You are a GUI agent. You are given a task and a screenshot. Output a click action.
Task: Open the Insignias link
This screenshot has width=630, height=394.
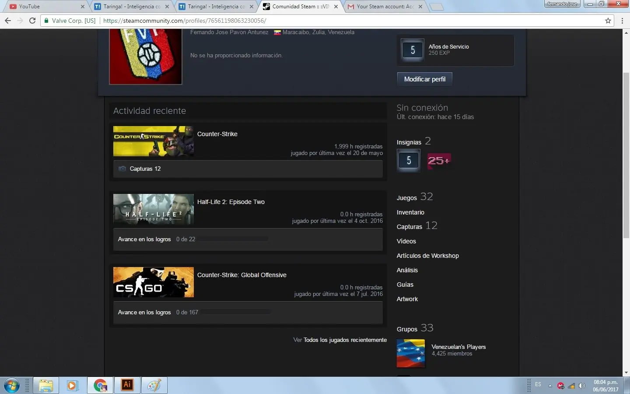(x=409, y=142)
